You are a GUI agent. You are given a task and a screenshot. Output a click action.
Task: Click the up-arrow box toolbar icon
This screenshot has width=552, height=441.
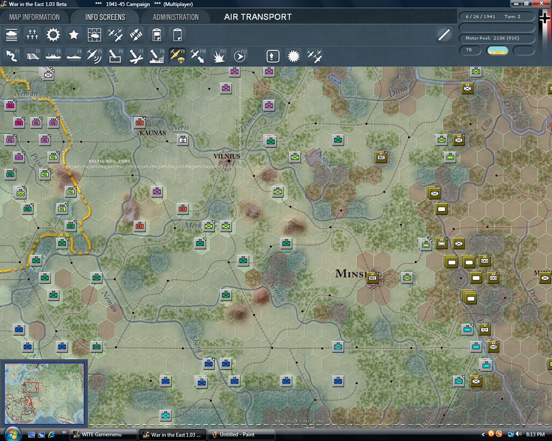(273, 56)
